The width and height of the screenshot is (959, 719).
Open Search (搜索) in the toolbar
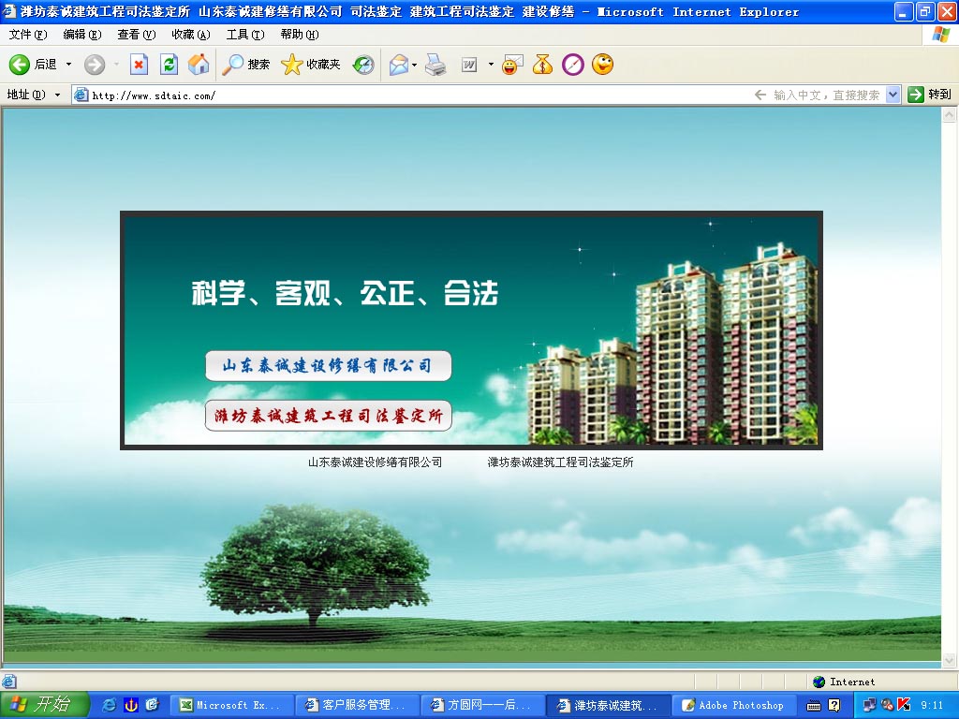click(246, 65)
